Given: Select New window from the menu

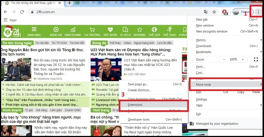Looking at the screenshot, I should point(225,26).
